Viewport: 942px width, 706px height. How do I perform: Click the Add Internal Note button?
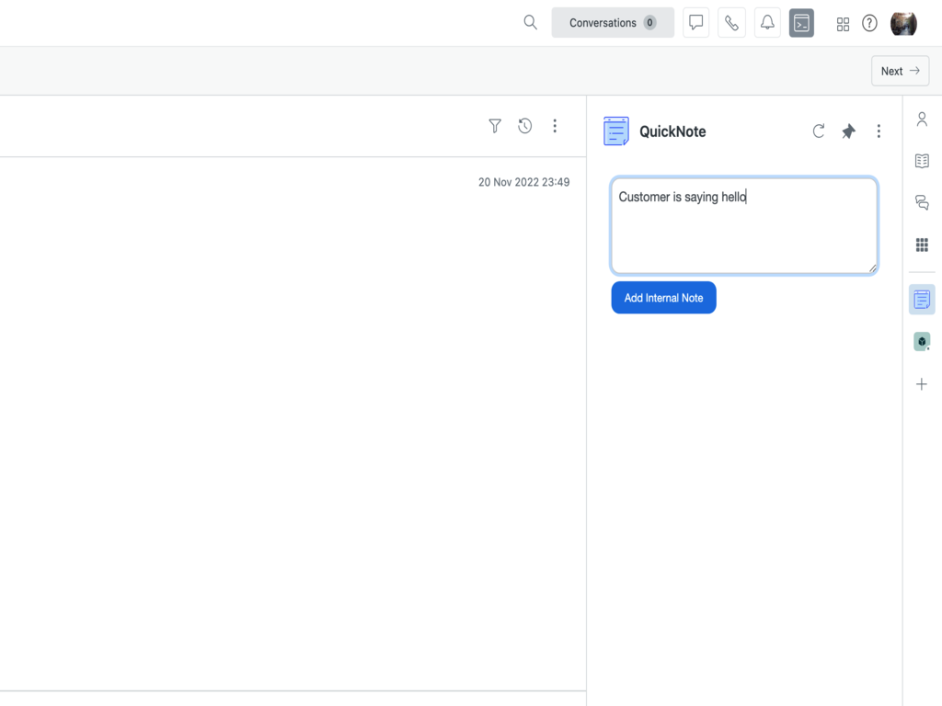point(663,298)
